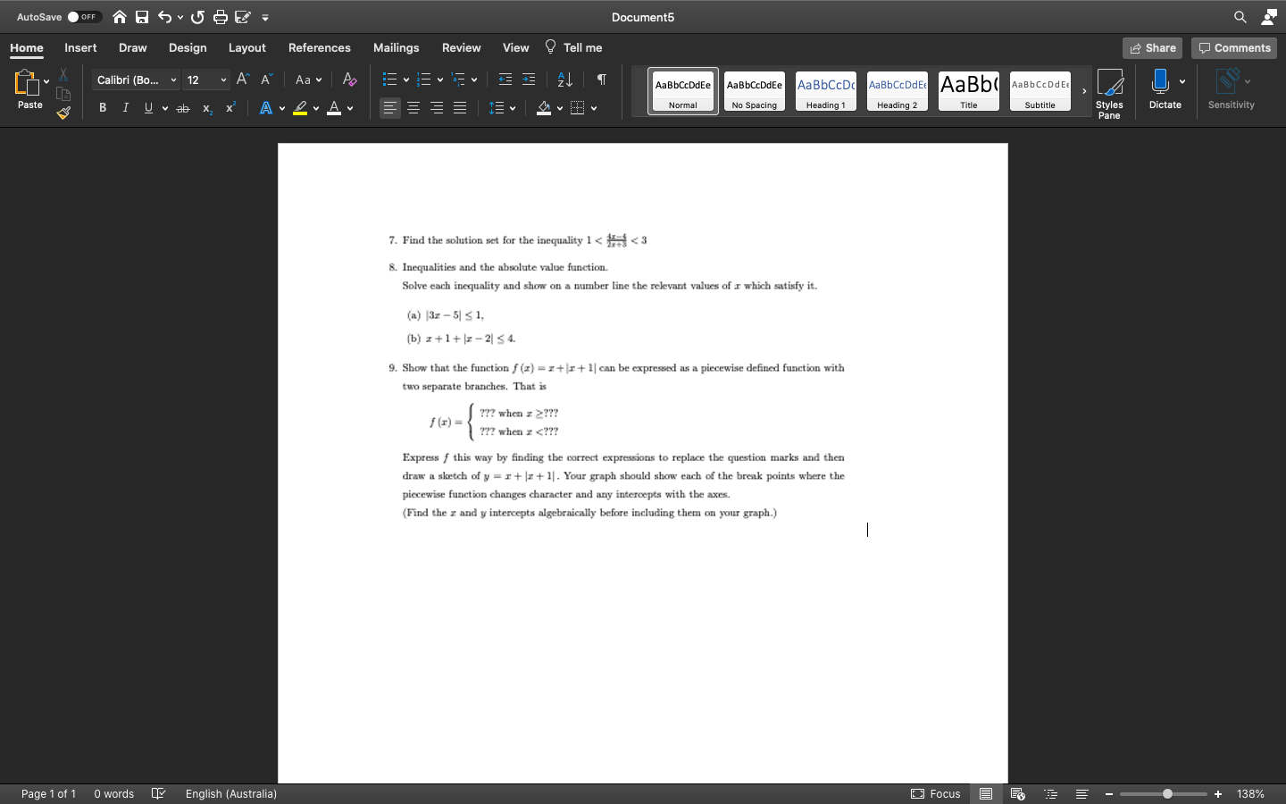Apply the Increase Indent icon

[528, 80]
